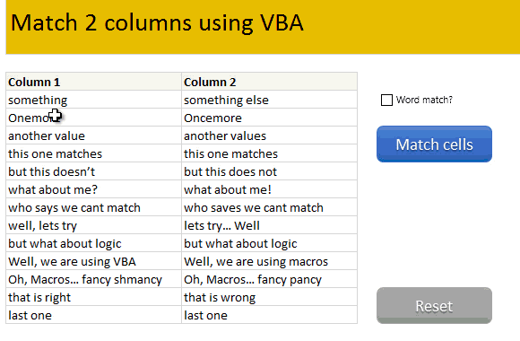Click the cell 'another value' in Column 1

94,136
